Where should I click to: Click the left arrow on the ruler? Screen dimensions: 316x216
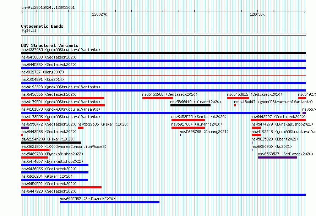click(x=22, y=11)
